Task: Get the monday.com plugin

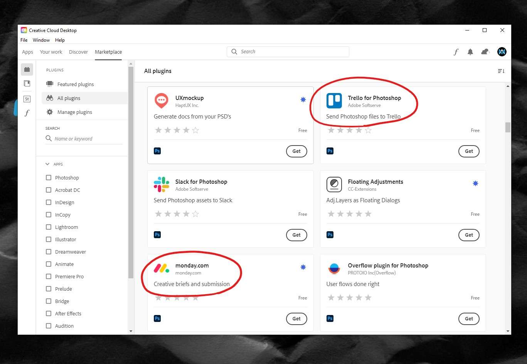Action: coord(296,319)
